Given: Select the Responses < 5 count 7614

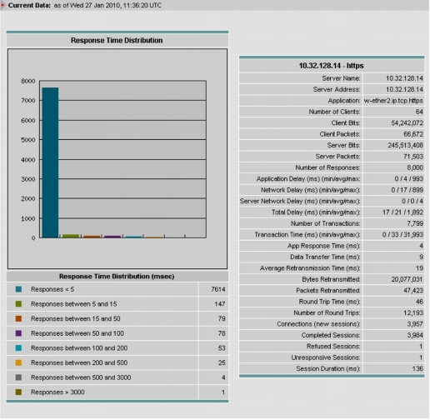Looking at the screenshot, I should coord(218,289).
